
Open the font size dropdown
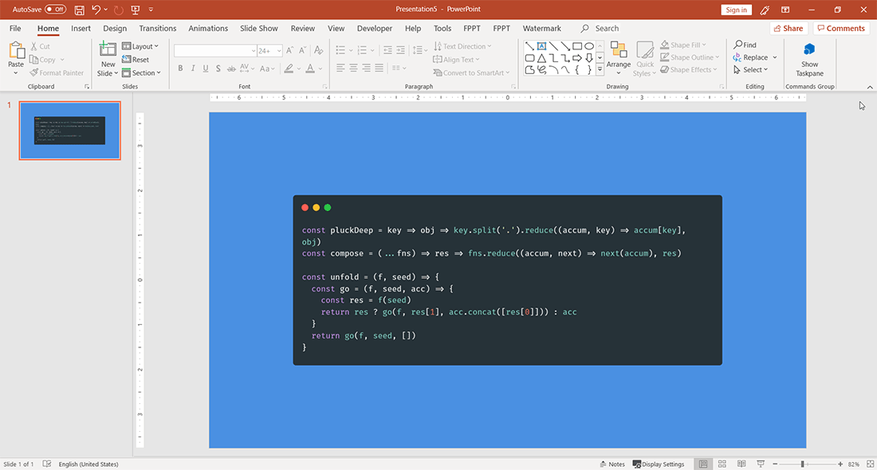(277, 50)
